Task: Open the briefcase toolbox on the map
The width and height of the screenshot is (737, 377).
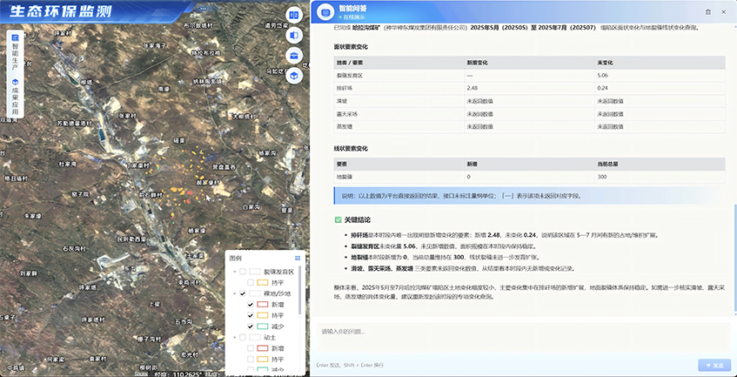Action: [x=294, y=56]
